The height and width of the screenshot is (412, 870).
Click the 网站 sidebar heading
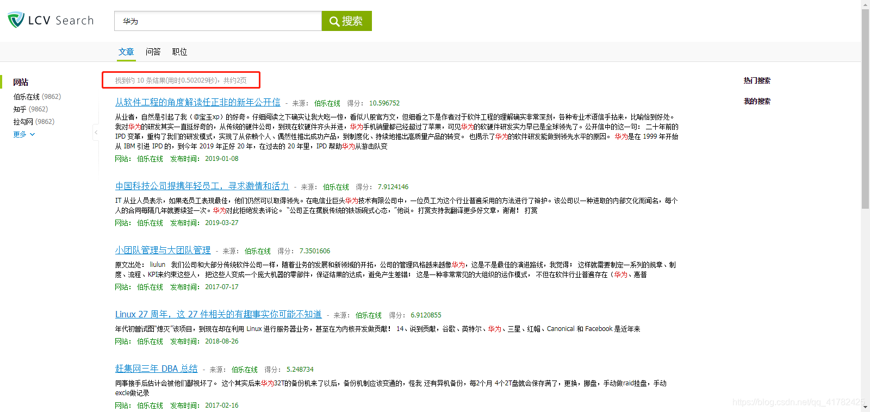click(21, 82)
